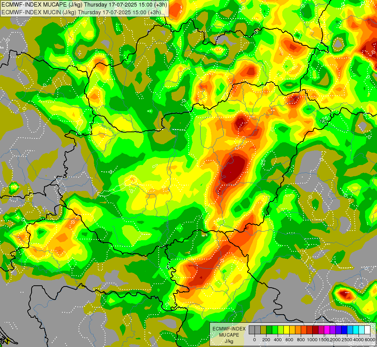Pick the bright cyan legend swatch
The width and height of the screenshot is (377, 347).
(x=356, y=330)
